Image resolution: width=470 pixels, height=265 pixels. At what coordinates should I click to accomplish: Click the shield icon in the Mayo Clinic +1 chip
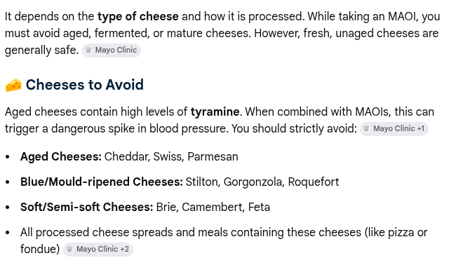pos(366,129)
